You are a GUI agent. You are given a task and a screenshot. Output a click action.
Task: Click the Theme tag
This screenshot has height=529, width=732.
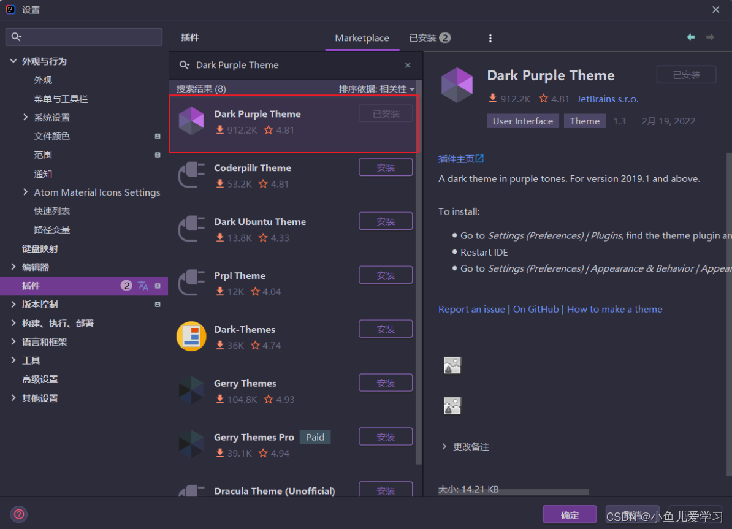[x=584, y=121]
